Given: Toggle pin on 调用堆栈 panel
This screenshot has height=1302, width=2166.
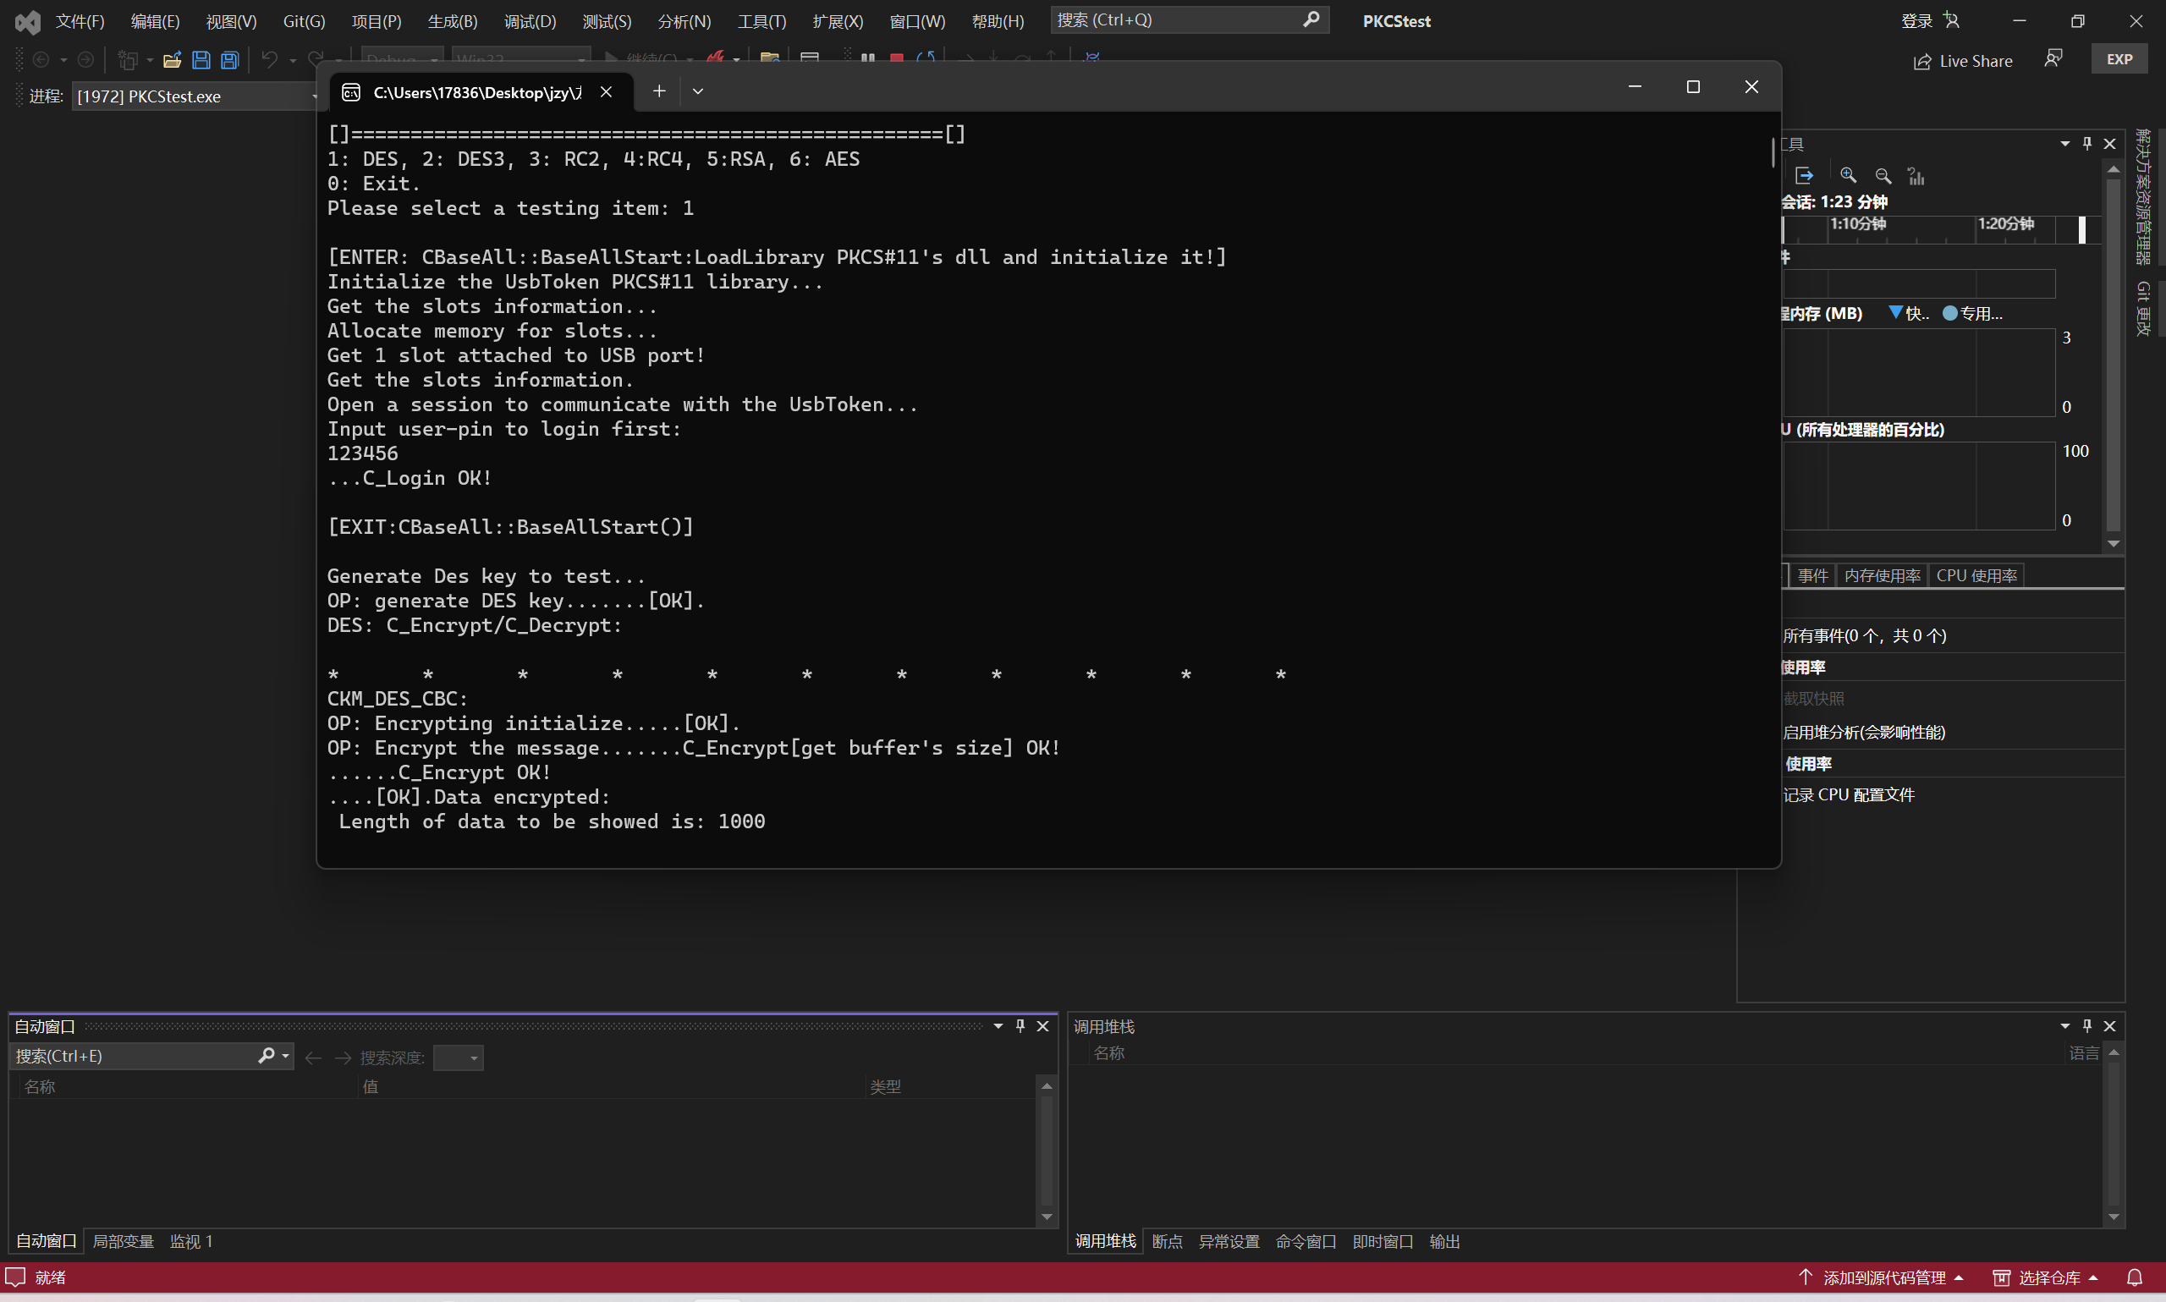Looking at the screenshot, I should point(2087,1025).
